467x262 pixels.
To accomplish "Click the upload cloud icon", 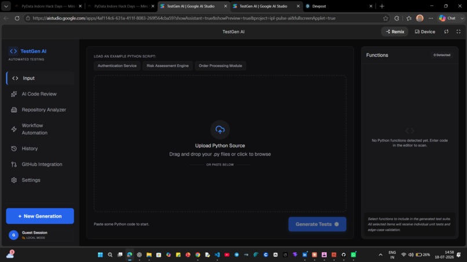I will [220, 130].
